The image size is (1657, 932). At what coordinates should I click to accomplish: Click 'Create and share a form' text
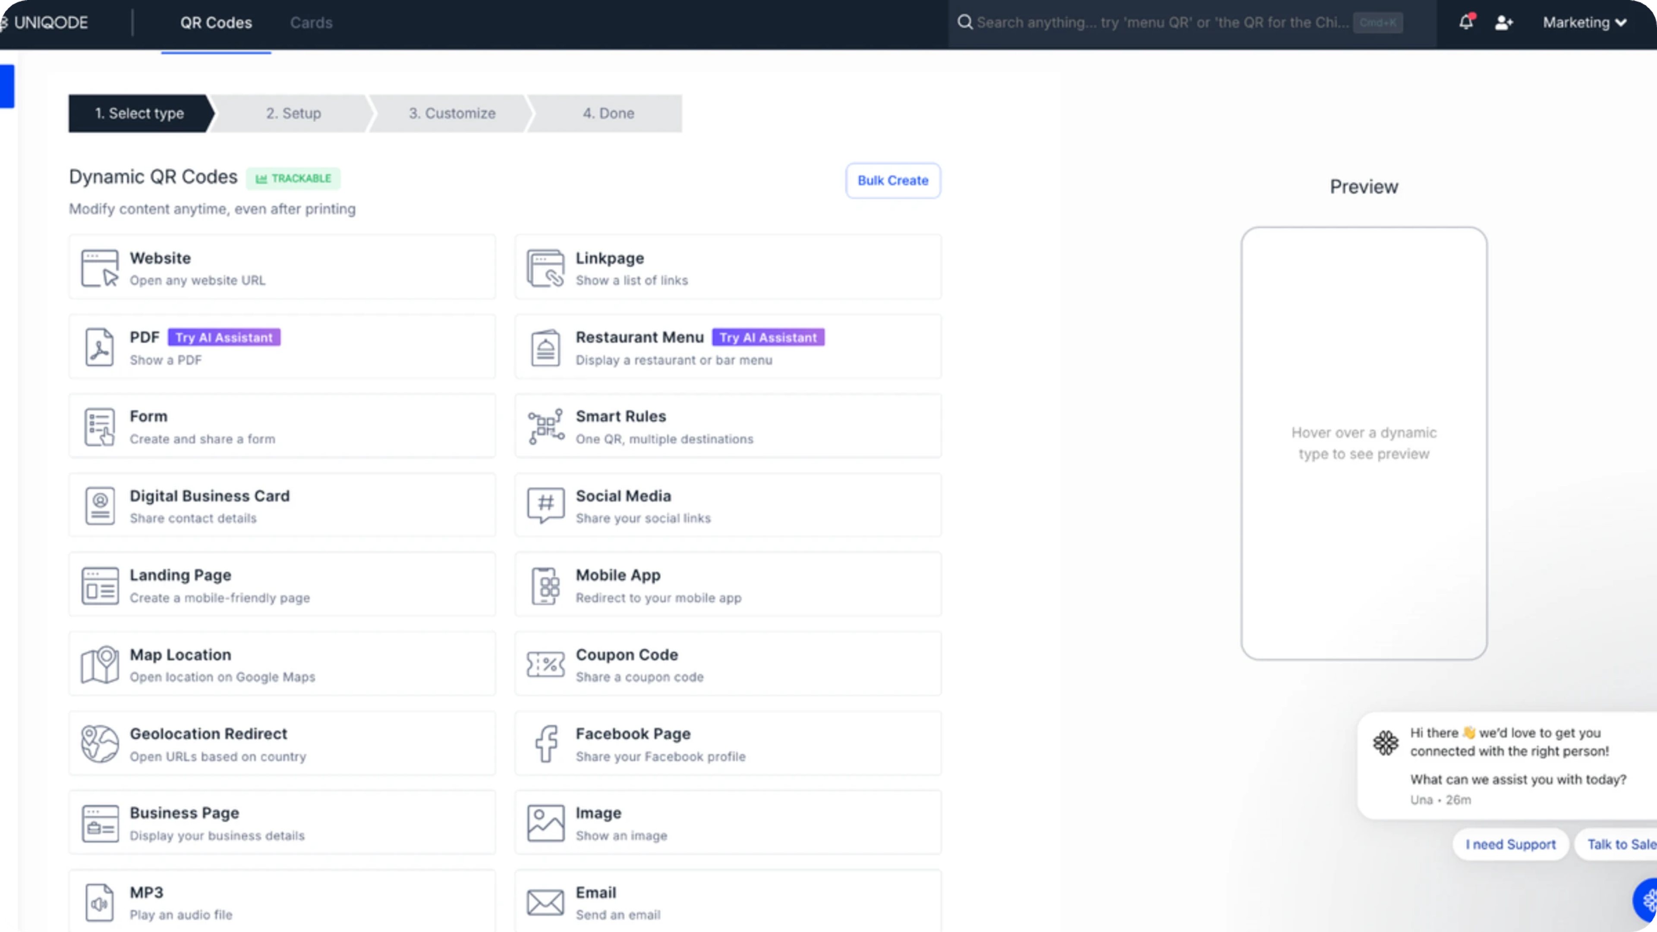point(203,439)
